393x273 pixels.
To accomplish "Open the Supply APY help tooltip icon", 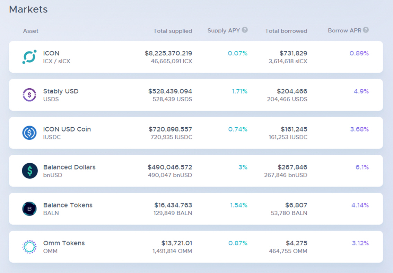I will [245, 30].
